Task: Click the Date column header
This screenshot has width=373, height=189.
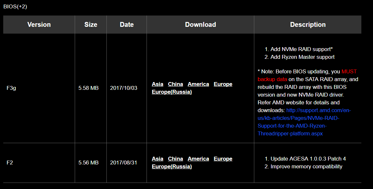Action: point(126,25)
